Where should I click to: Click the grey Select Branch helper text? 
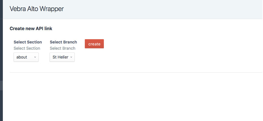tap(62, 48)
